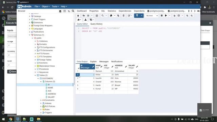Open the Dependencies tab
Viewport: 217px width, 122px height.
[x=125, y=11]
